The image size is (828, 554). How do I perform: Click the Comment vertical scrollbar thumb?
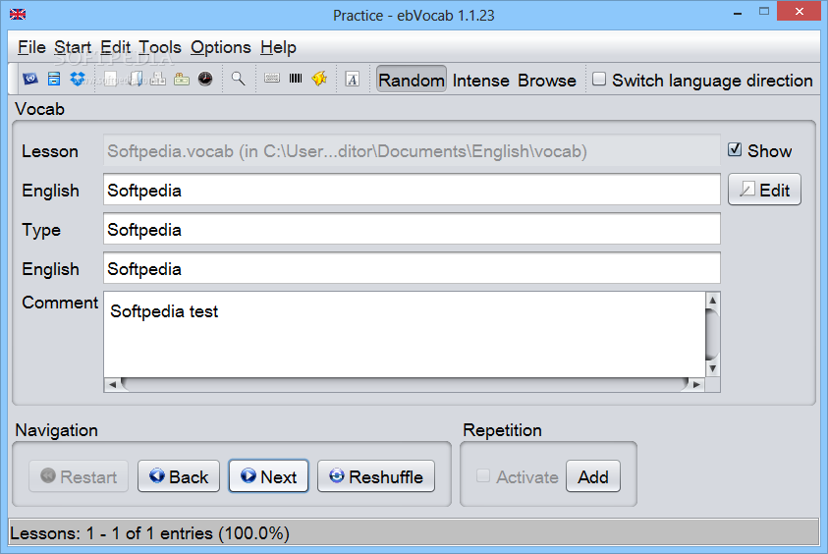point(712,334)
